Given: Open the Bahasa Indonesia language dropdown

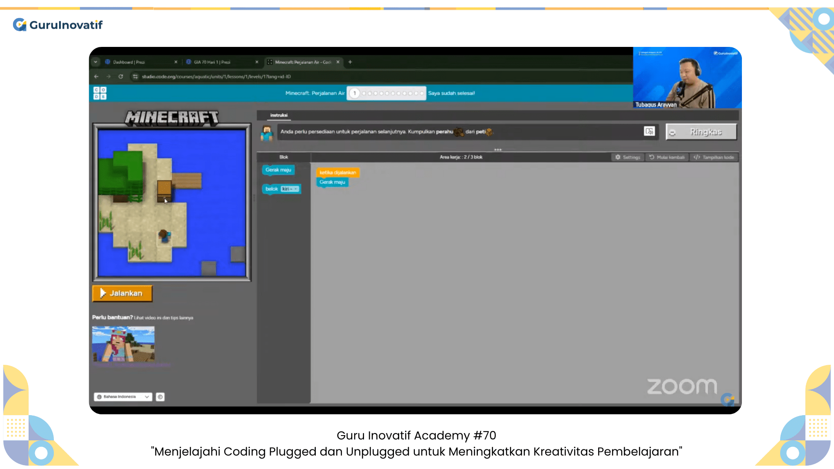Looking at the screenshot, I should pos(122,396).
